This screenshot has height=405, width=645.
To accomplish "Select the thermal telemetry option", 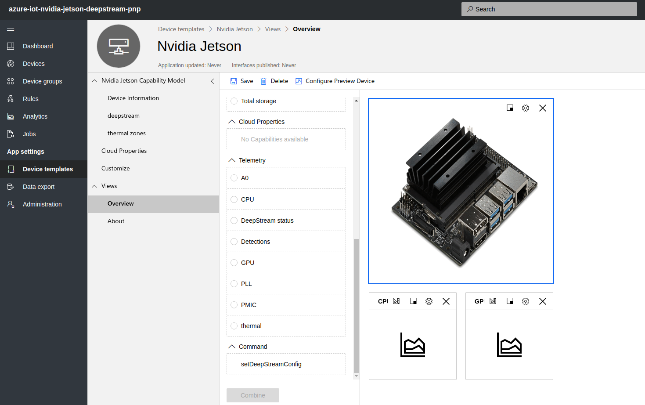I will tap(234, 326).
